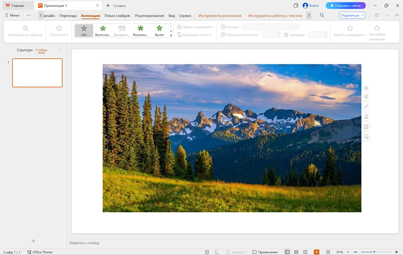Viewport: 403px width, 255px height.
Task: Switch to 'Структура' panel tab
Action: pyautogui.click(x=24, y=50)
